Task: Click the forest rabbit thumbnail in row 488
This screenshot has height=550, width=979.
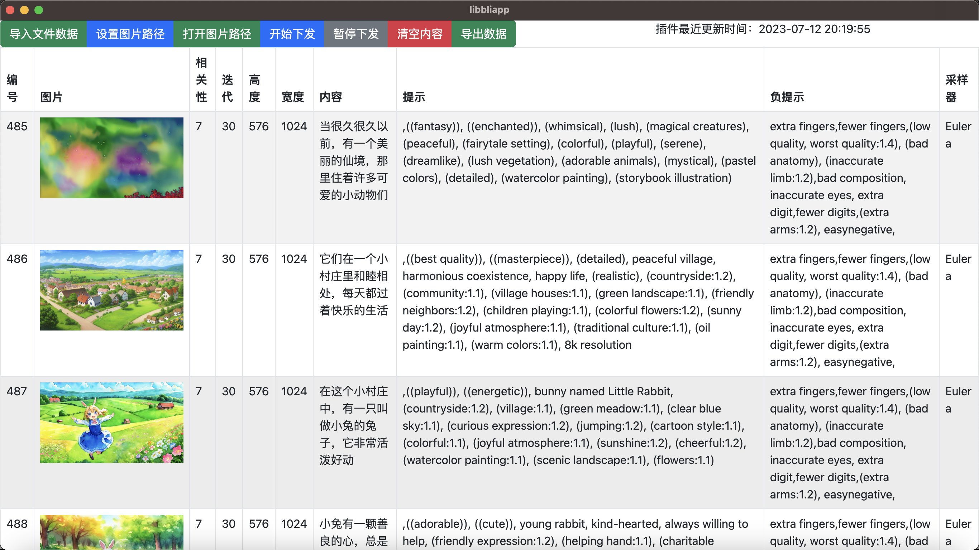Action: click(112, 532)
